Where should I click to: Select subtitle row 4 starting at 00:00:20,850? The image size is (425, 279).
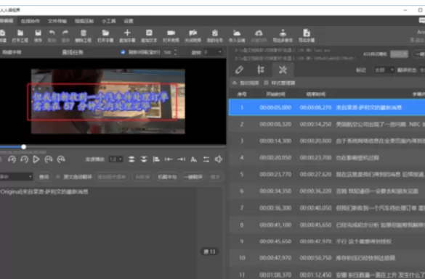(x=327, y=157)
